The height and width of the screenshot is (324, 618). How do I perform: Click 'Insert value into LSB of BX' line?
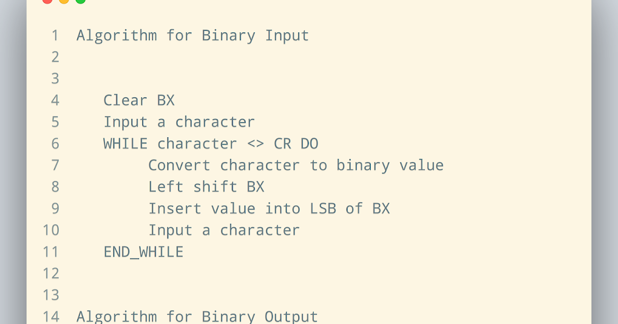[269, 208]
